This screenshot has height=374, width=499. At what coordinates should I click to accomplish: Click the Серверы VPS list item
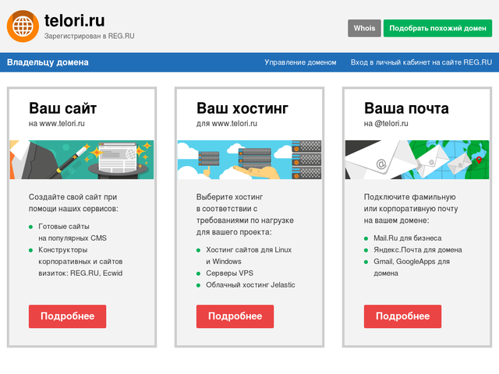click(x=230, y=273)
